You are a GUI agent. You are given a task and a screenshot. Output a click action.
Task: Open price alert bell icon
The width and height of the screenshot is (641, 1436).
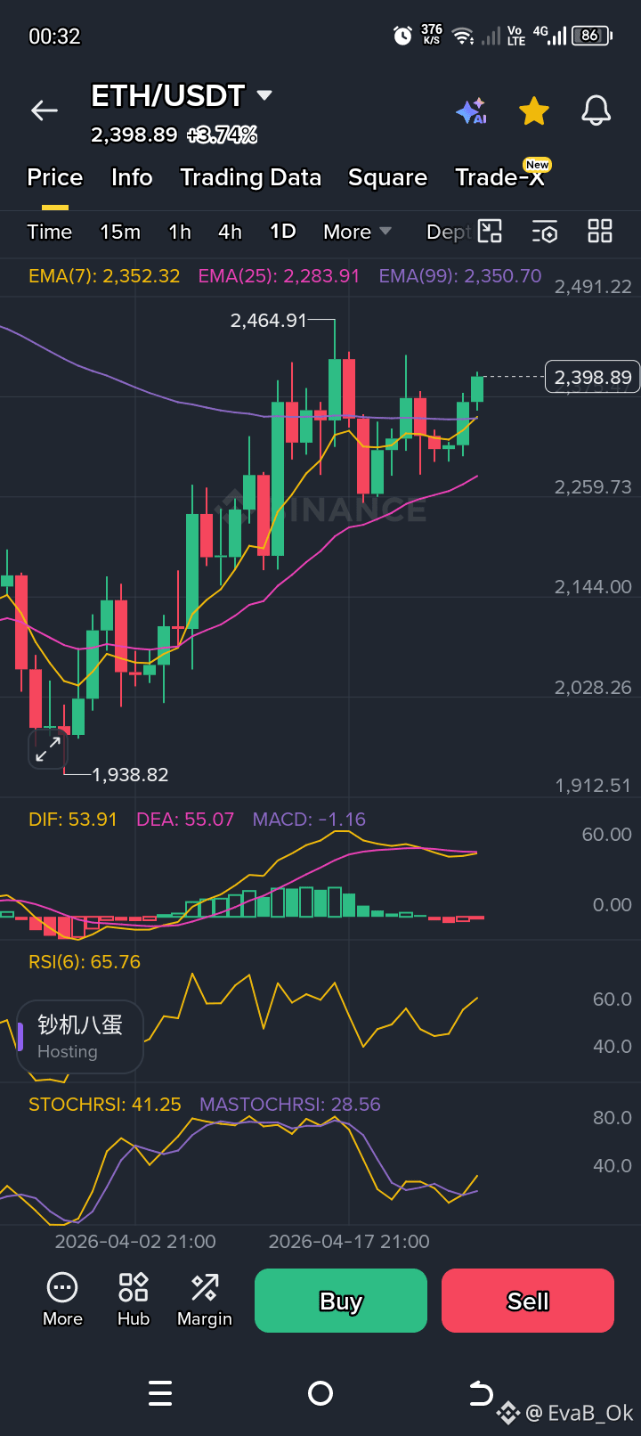point(596,111)
